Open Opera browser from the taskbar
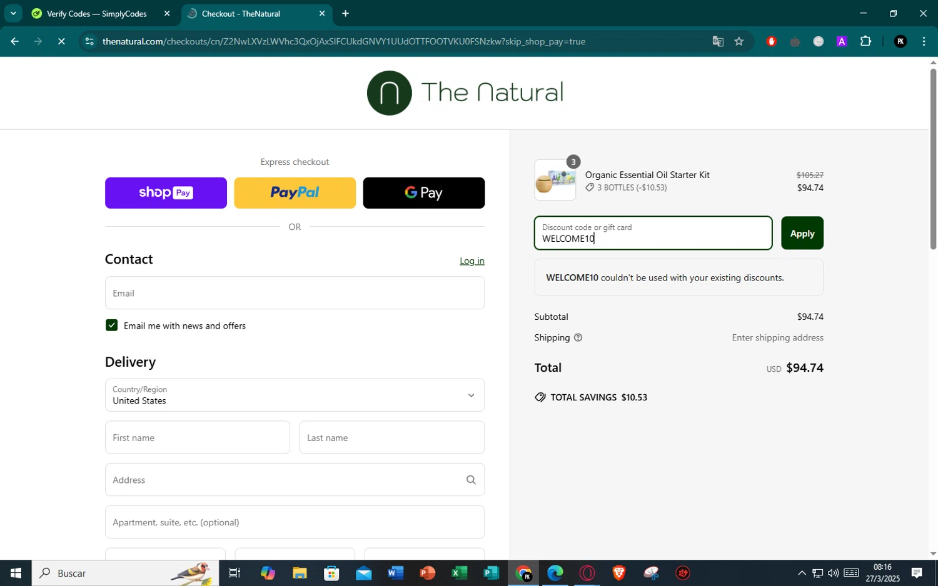This screenshot has height=586, width=938. (587, 573)
